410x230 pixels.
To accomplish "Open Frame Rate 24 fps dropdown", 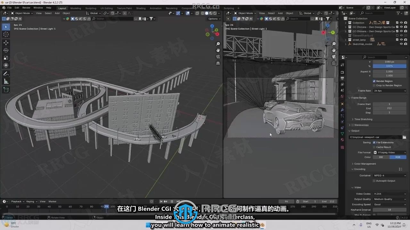I will (x=389, y=91).
